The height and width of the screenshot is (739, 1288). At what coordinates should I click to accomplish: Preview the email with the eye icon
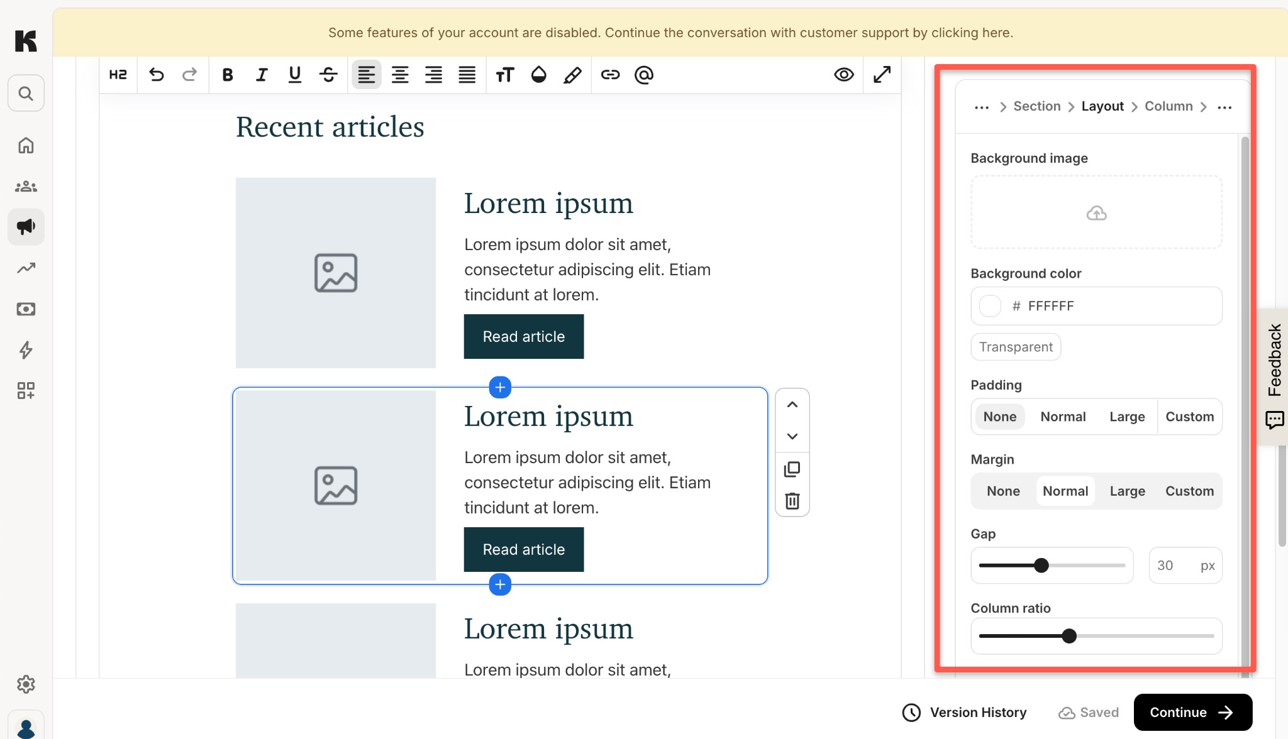pos(844,75)
